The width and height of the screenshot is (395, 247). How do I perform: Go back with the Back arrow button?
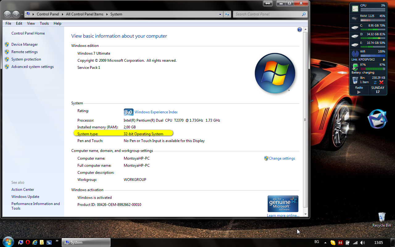point(7,14)
